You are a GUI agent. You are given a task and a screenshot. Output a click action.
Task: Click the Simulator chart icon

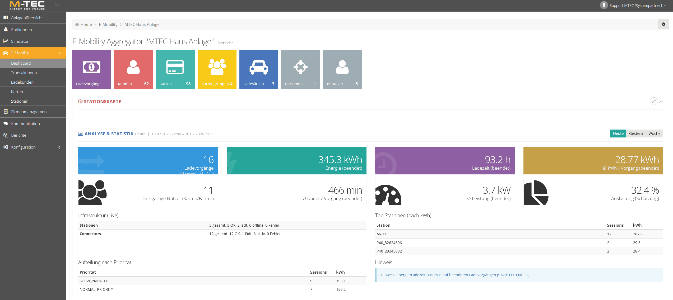[6, 41]
